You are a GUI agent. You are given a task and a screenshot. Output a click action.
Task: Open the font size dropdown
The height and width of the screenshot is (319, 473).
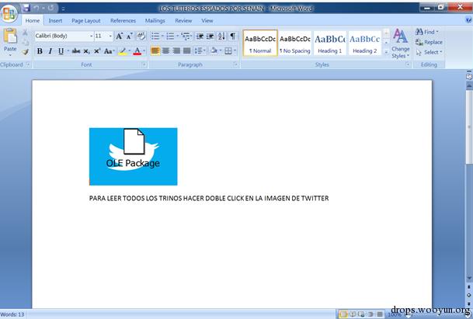coord(110,36)
